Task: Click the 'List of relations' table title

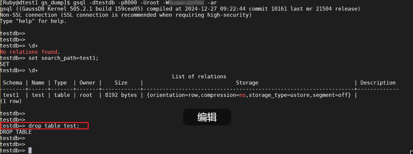Action: point(199,76)
